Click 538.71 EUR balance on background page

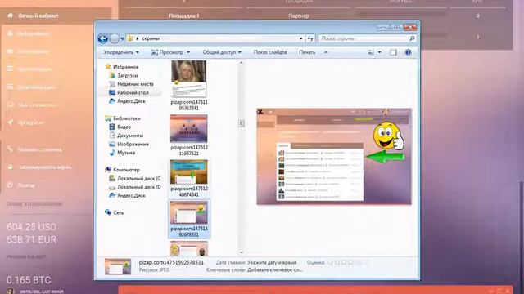32,239
